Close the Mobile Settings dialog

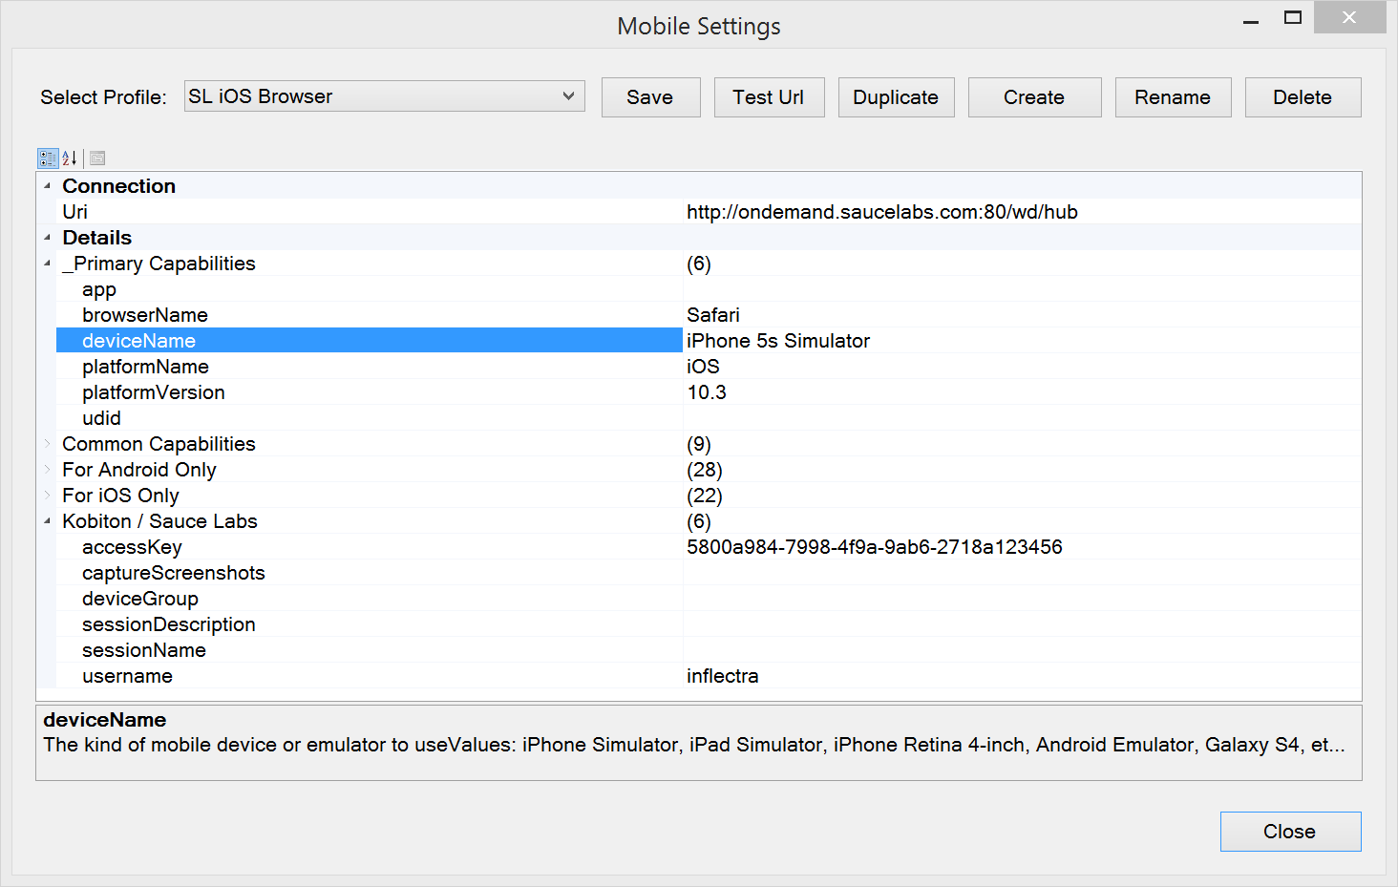coord(1290,832)
